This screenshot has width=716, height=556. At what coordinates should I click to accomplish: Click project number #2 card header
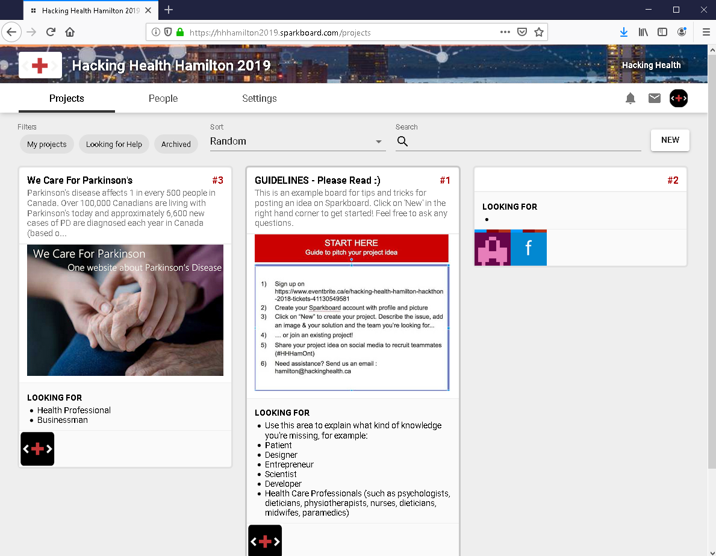(581, 180)
